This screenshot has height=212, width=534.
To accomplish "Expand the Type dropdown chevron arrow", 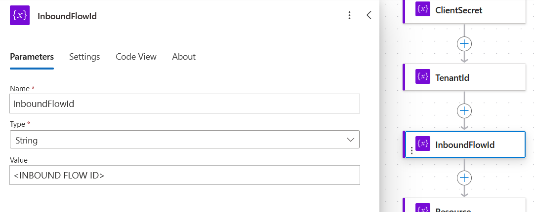I will coord(351,140).
